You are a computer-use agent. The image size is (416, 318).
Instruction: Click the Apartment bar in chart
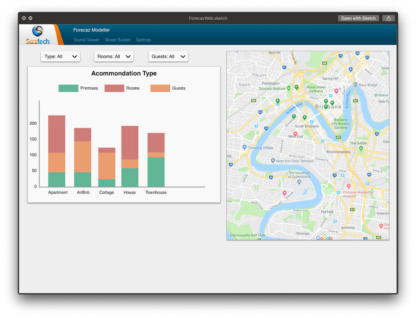(x=57, y=151)
